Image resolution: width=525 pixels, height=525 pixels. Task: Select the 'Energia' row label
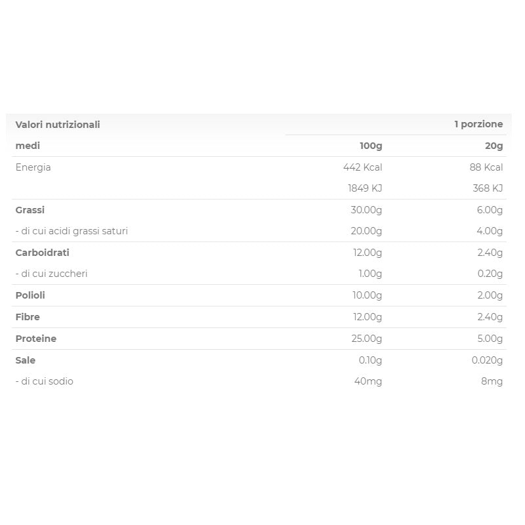point(33,167)
